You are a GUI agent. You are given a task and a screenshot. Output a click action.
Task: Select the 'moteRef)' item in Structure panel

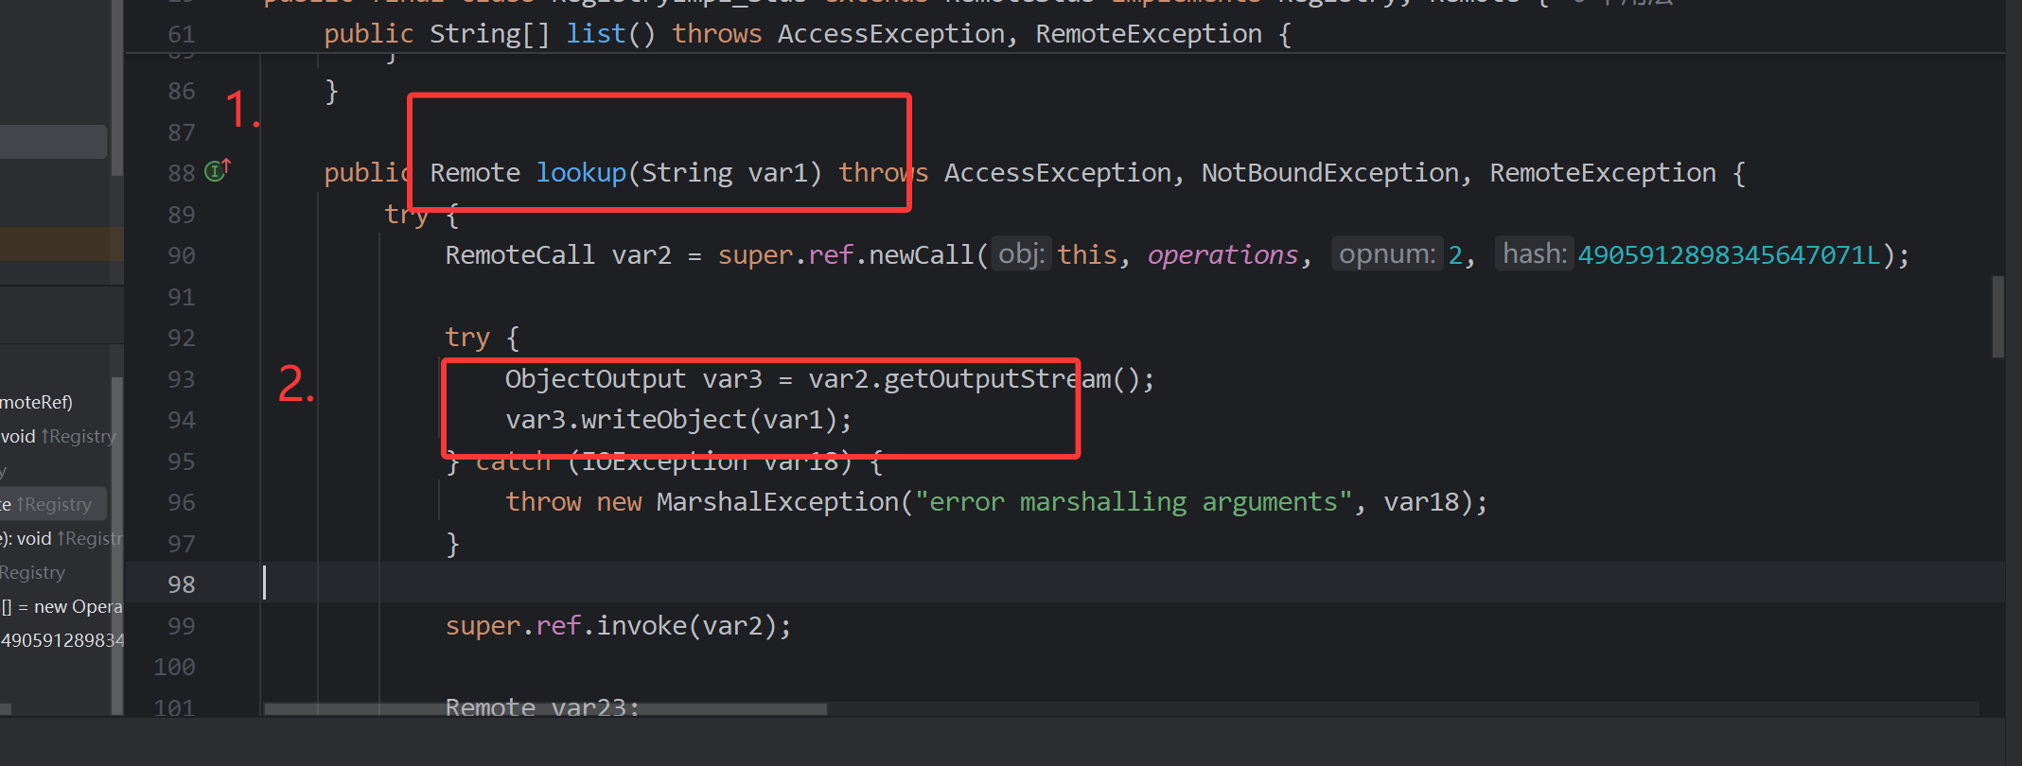(38, 403)
